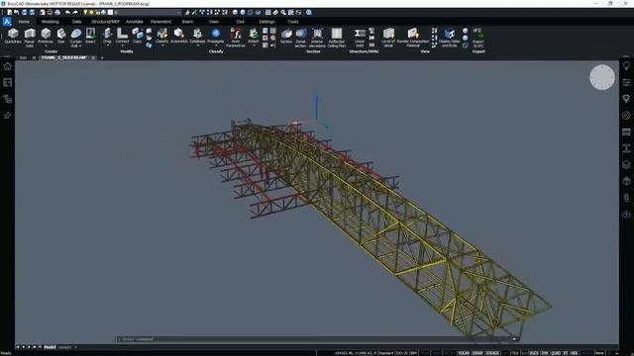Click the Detail Section tool
This screenshot has width=634, height=356.
(301, 38)
